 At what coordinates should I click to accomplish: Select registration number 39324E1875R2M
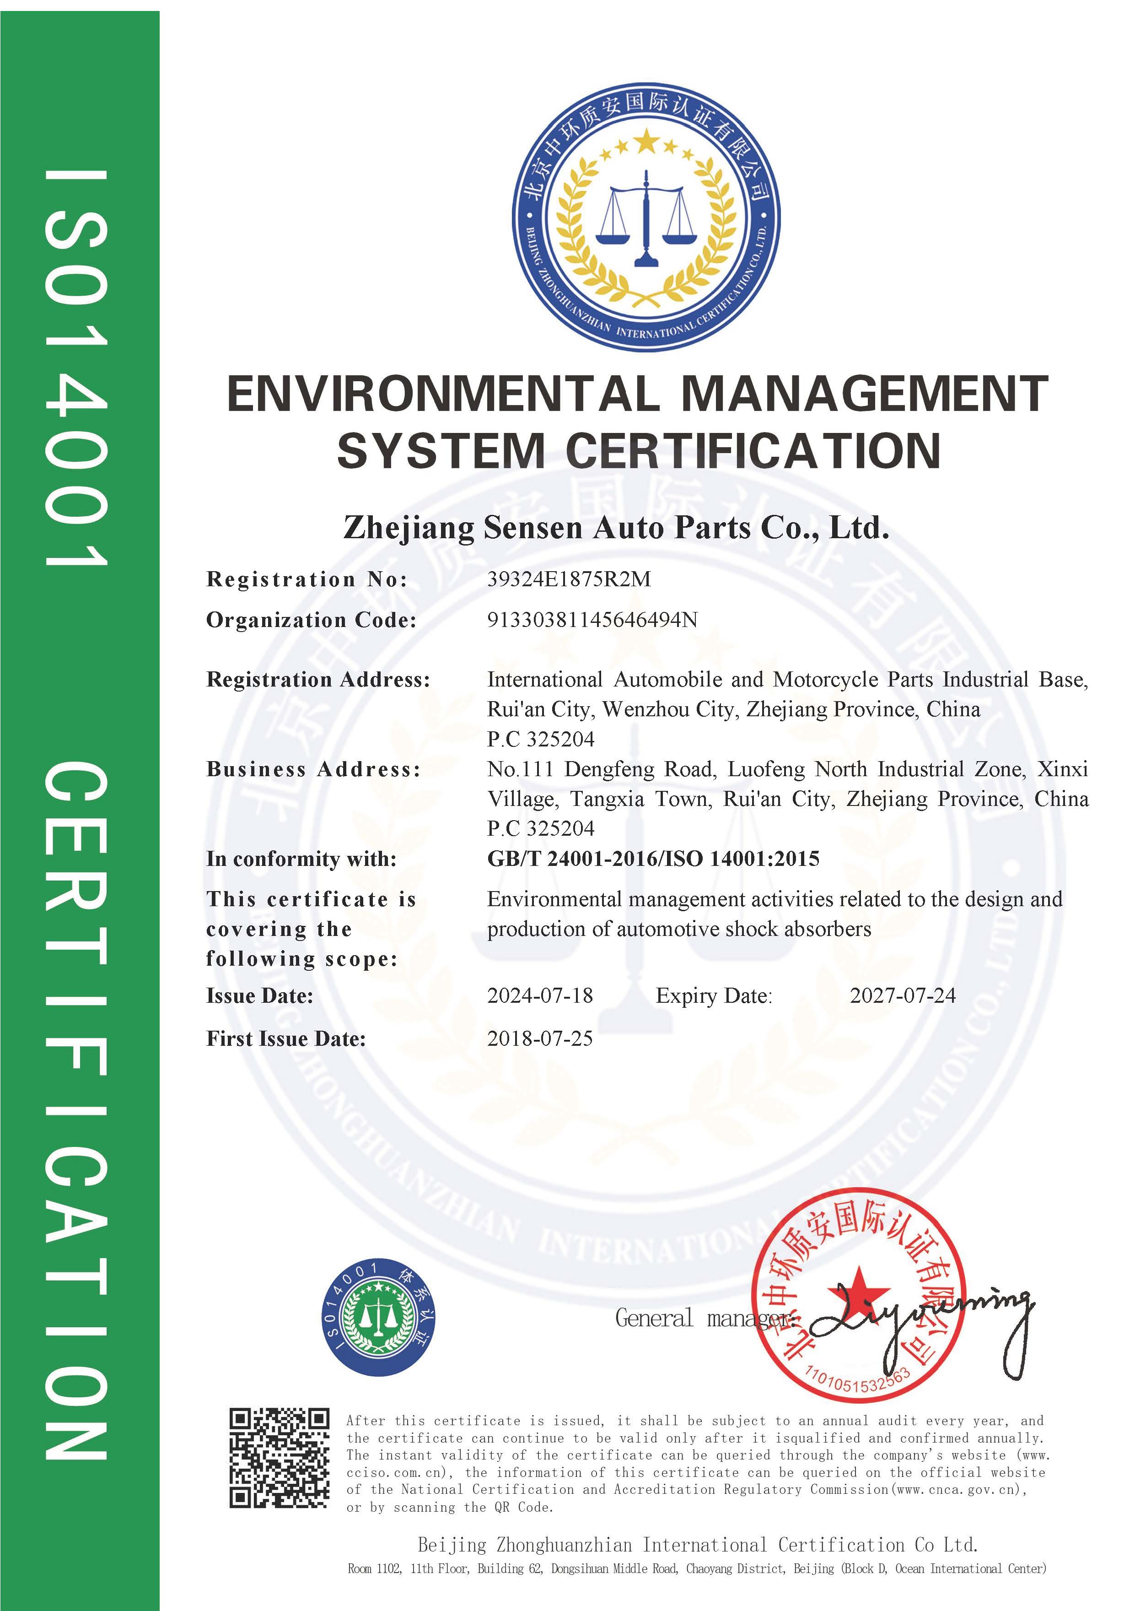[x=569, y=579]
